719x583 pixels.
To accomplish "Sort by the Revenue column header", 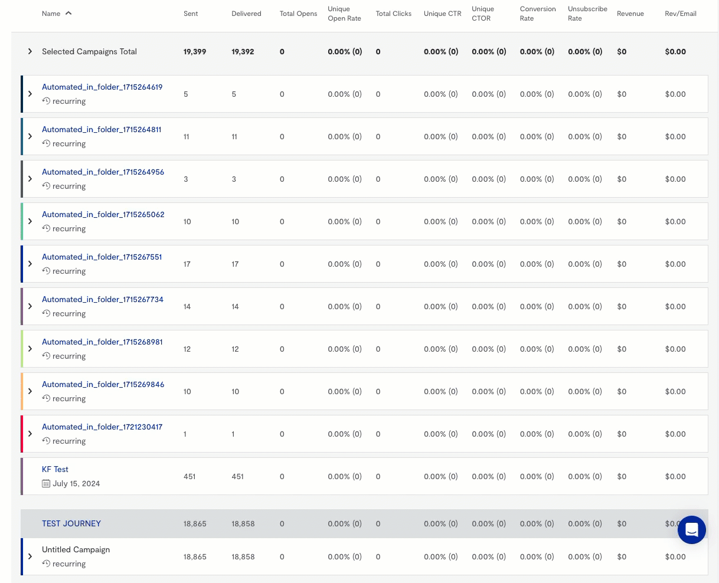I will (x=630, y=14).
